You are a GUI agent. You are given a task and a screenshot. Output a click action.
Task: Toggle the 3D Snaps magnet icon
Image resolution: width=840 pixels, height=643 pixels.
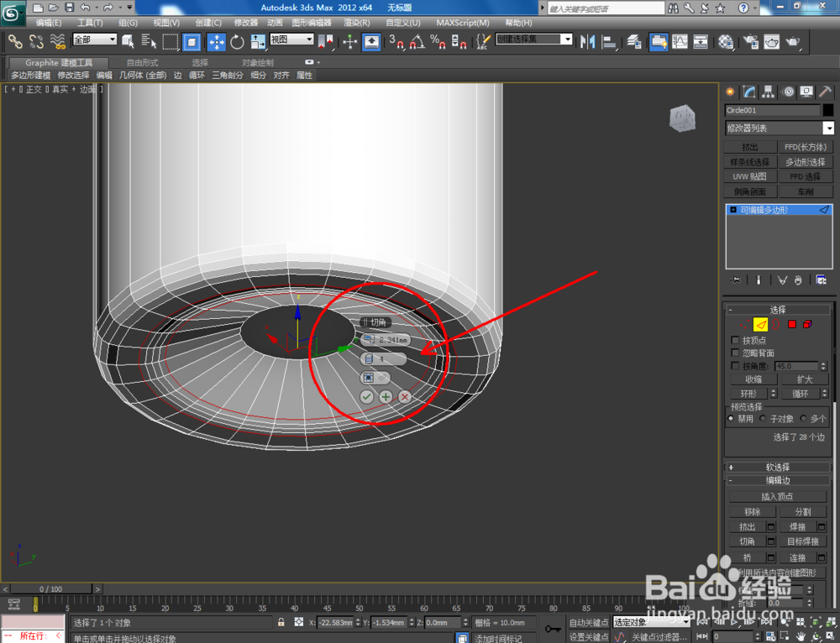pos(396,41)
